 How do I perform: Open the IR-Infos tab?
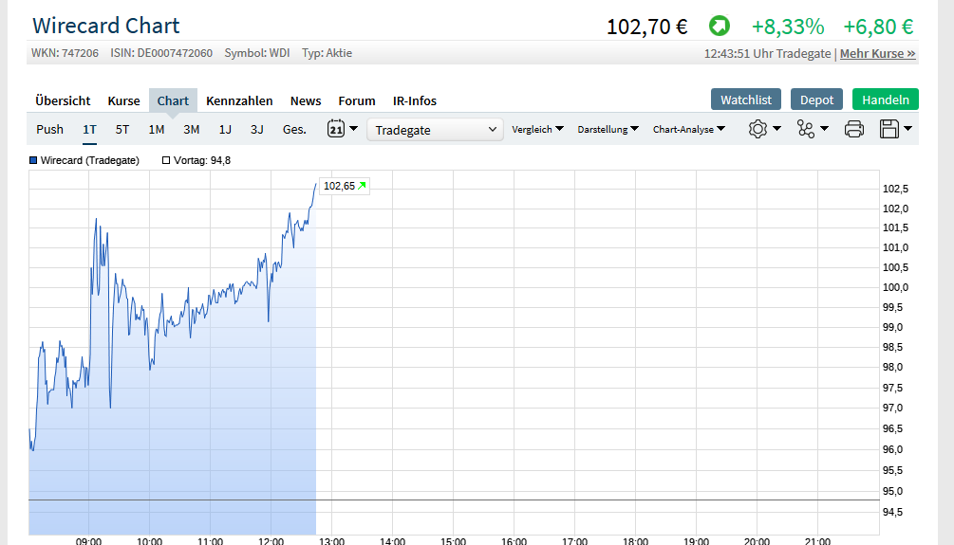pyautogui.click(x=414, y=100)
